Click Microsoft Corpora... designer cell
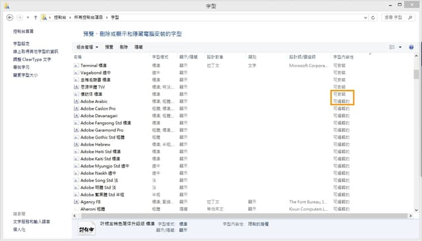This screenshot has height=241, width=422. tap(309, 66)
